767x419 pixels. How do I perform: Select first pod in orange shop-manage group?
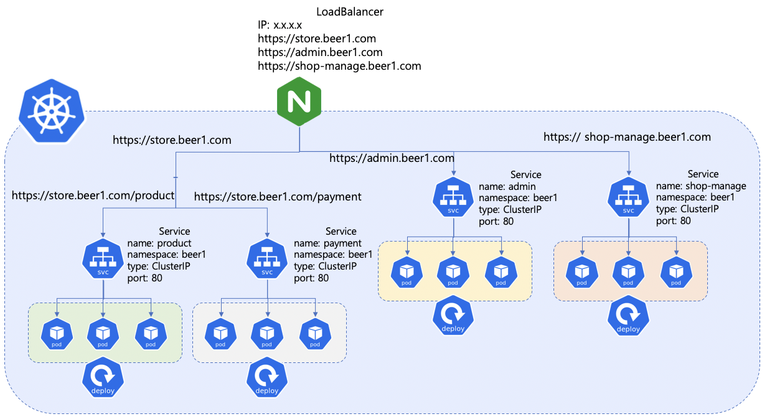pyautogui.click(x=581, y=272)
